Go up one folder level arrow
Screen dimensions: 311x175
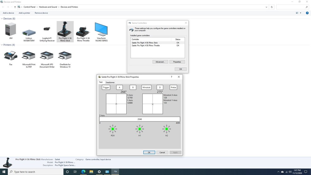click(15, 7)
